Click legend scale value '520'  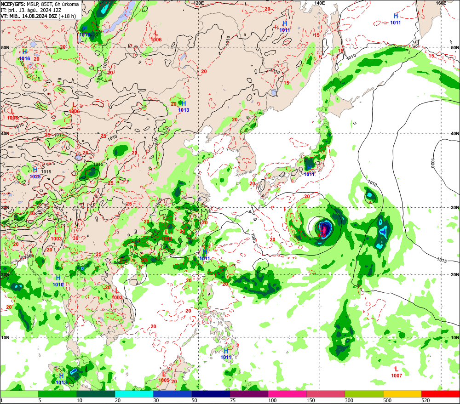[x=425, y=400]
